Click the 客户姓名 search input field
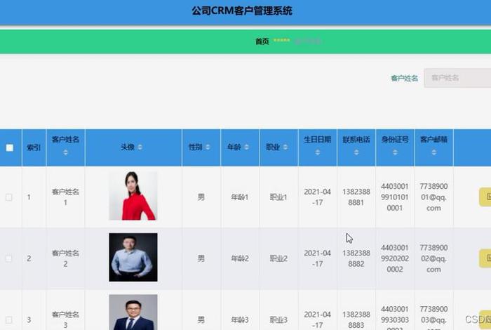 click(456, 78)
